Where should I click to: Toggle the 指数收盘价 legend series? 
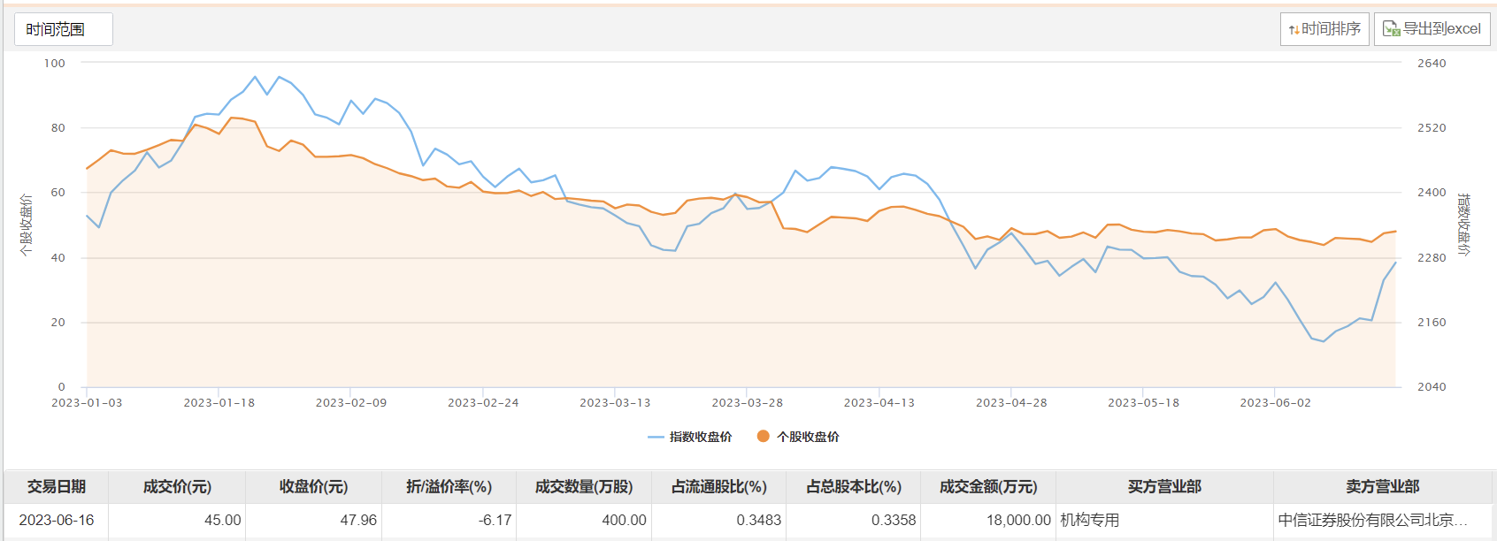click(690, 437)
